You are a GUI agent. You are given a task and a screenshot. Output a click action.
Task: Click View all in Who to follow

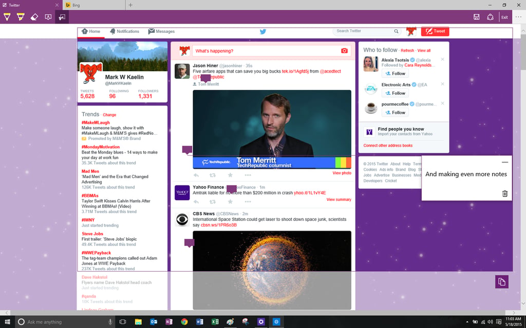[x=424, y=51]
